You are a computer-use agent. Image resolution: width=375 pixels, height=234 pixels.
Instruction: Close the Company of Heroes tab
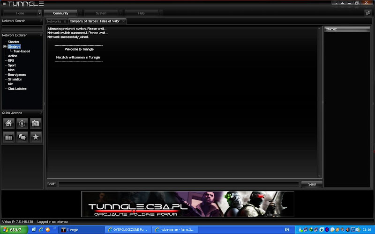click(x=123, y=21)
